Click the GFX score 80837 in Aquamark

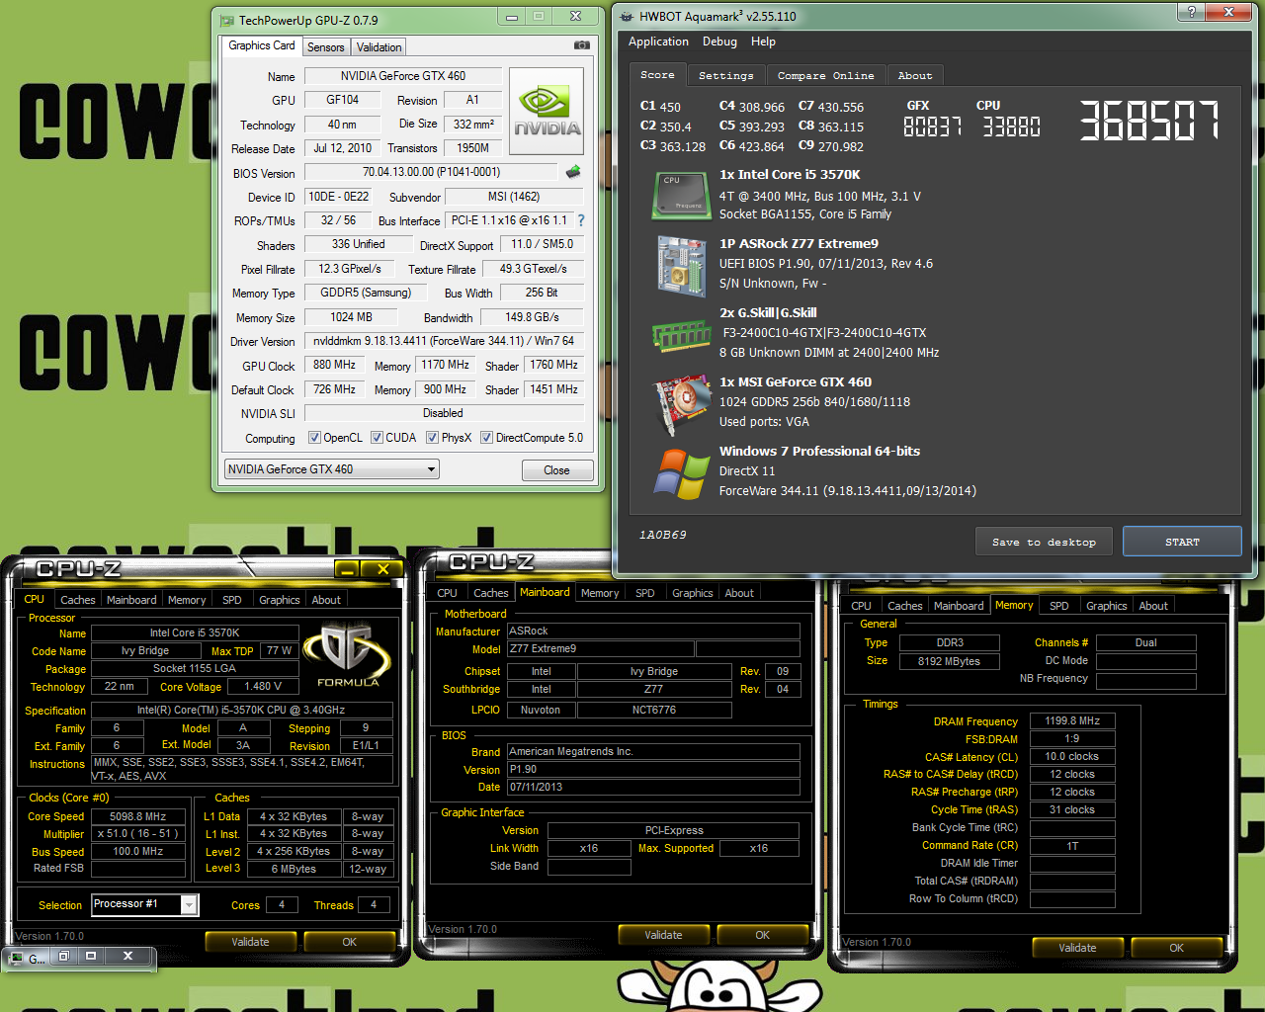click(x=932, y=126)
